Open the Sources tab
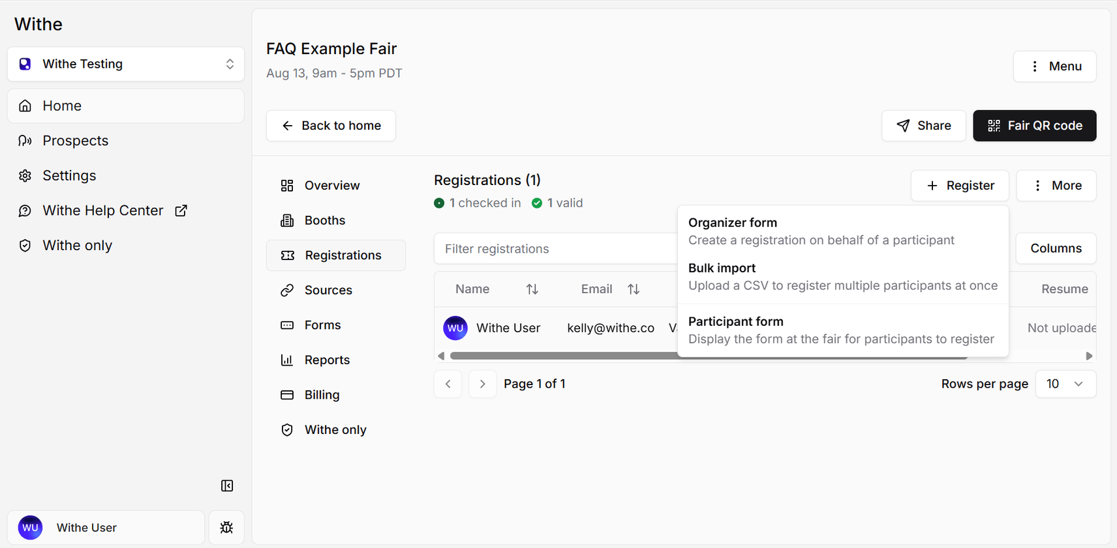This screenshot has width=1117, height=548. pyautogui.click(x=336, y=290)
